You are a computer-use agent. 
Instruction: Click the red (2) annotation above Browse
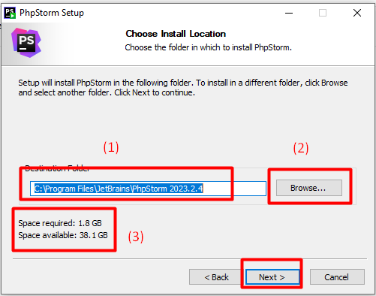tap(301, 148)
